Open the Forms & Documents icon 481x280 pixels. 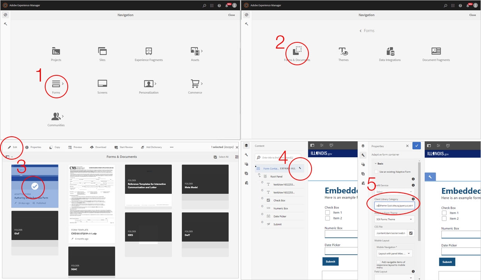pos(297,51)
